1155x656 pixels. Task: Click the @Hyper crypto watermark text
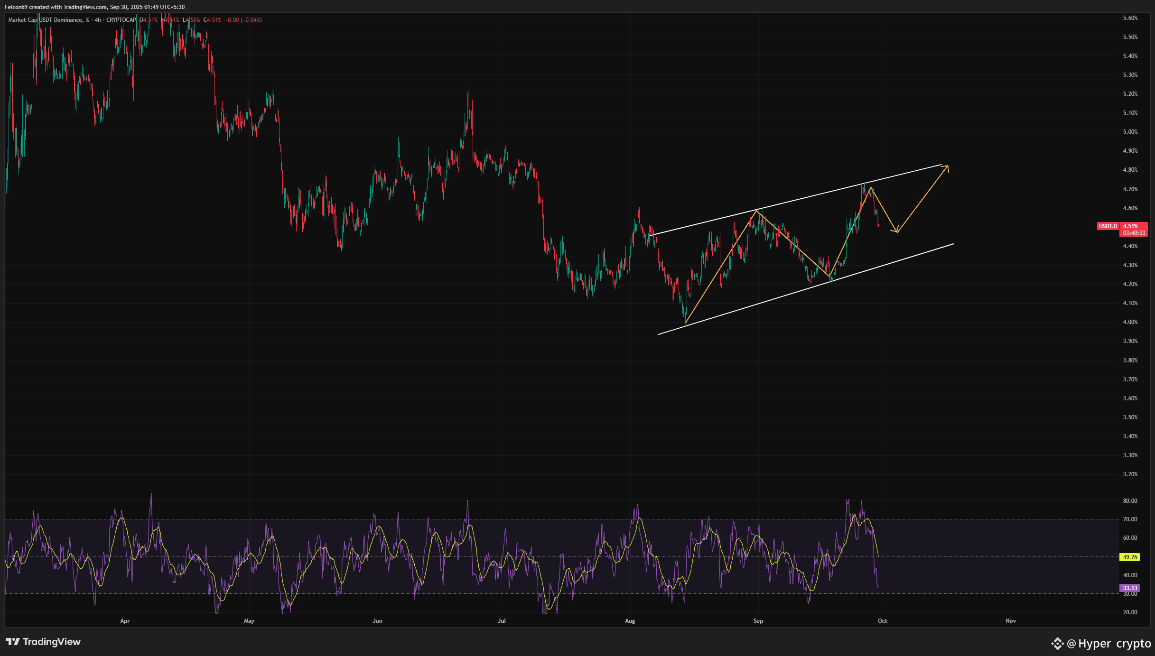tap(1109, 644)
